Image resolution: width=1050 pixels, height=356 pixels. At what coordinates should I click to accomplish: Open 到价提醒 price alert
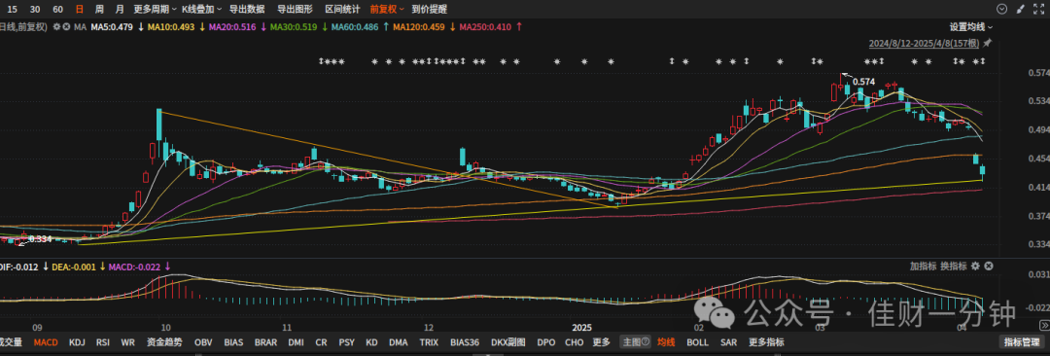click(430, 10)
